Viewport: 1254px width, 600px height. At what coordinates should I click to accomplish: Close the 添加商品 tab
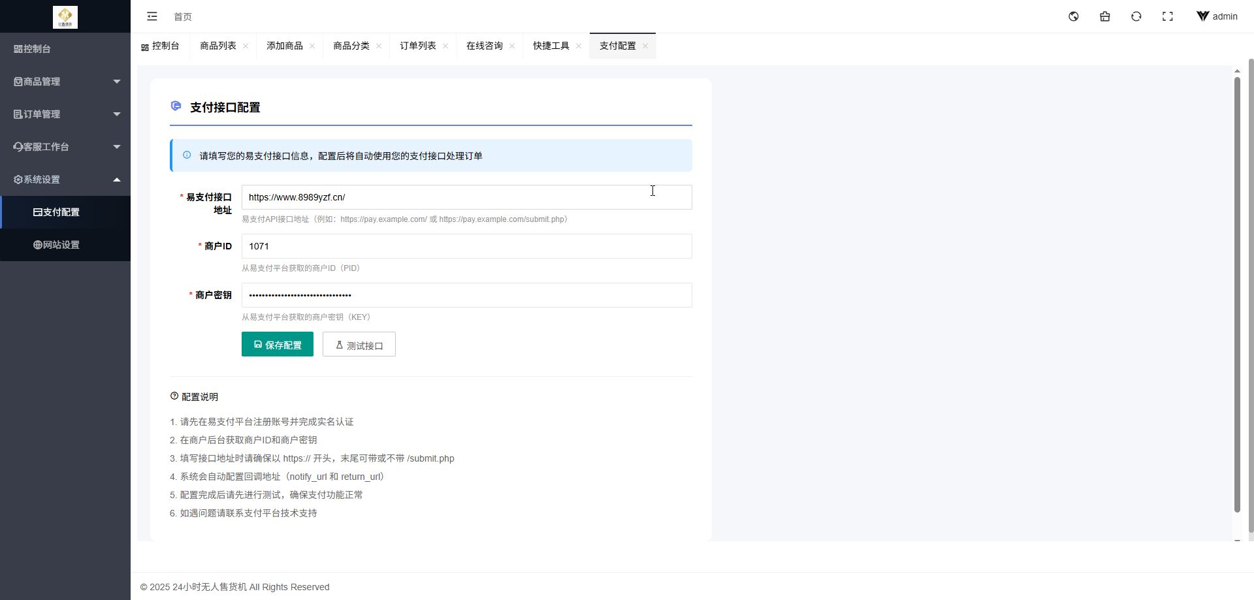point(312,46)
